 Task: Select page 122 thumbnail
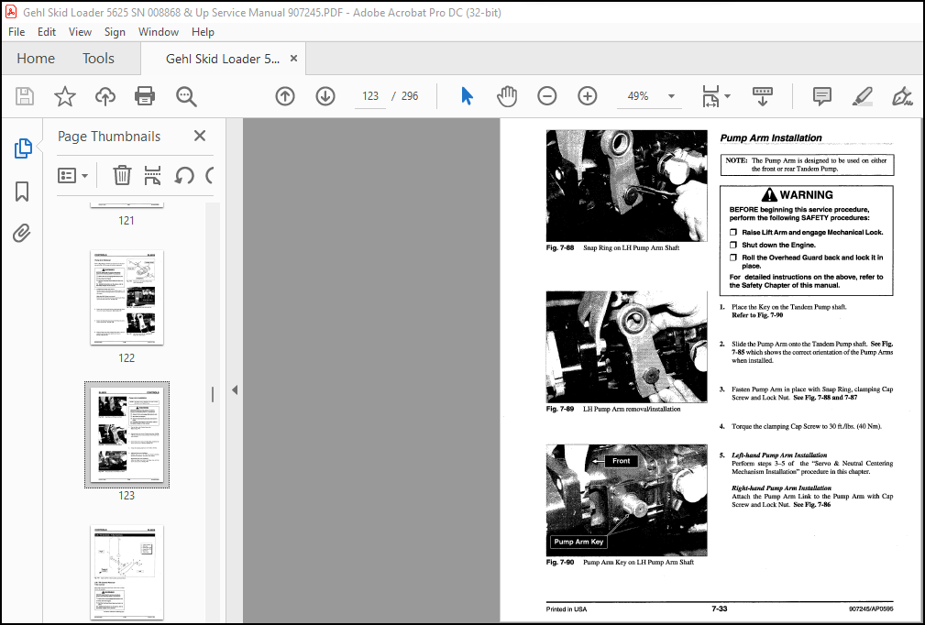(x=127, y=297)
